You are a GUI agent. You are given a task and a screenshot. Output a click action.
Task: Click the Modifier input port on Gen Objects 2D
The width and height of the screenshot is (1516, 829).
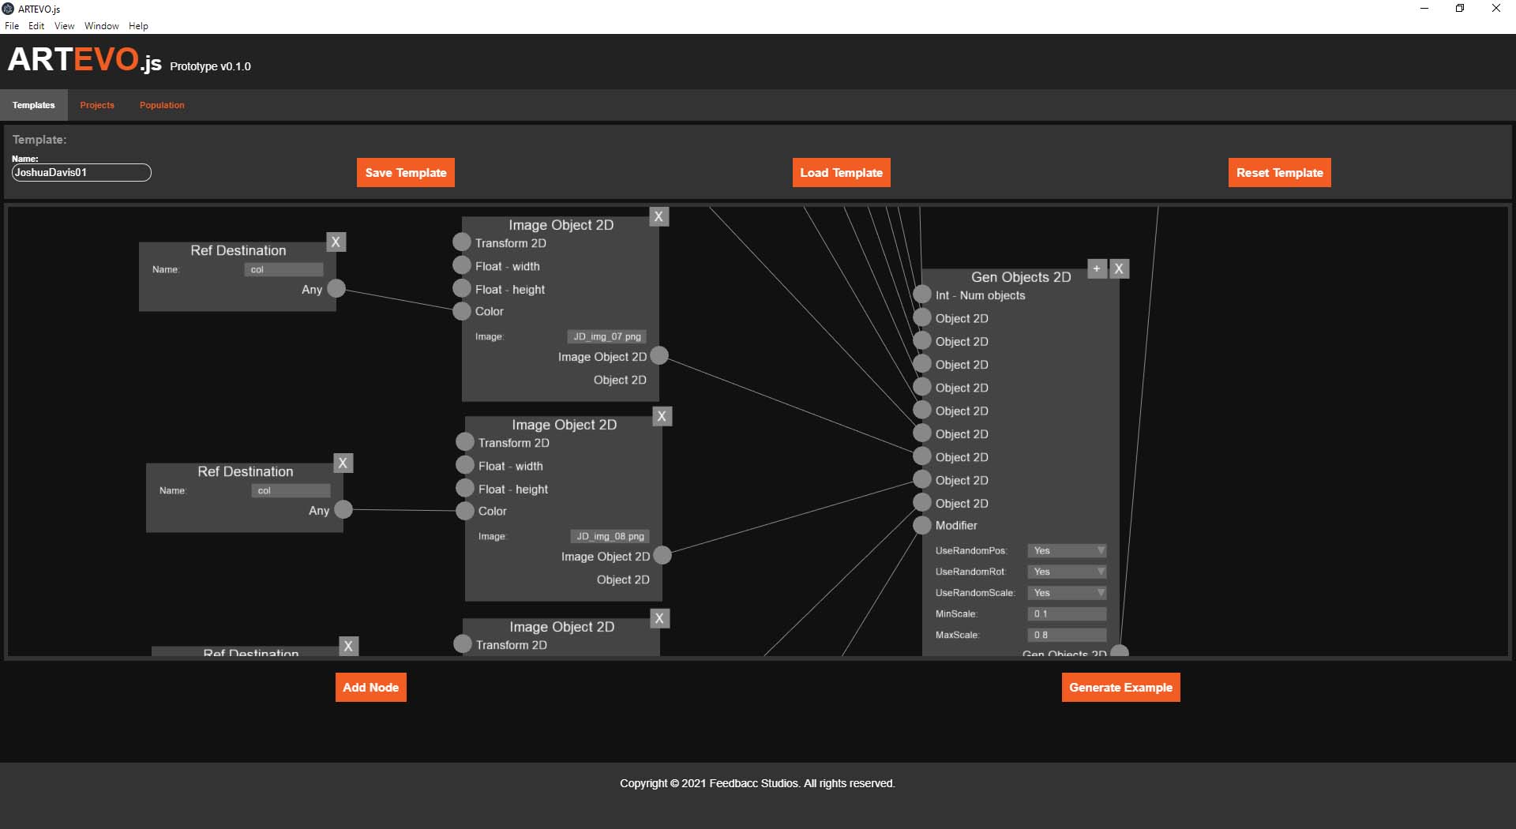[x=922, y=525]
